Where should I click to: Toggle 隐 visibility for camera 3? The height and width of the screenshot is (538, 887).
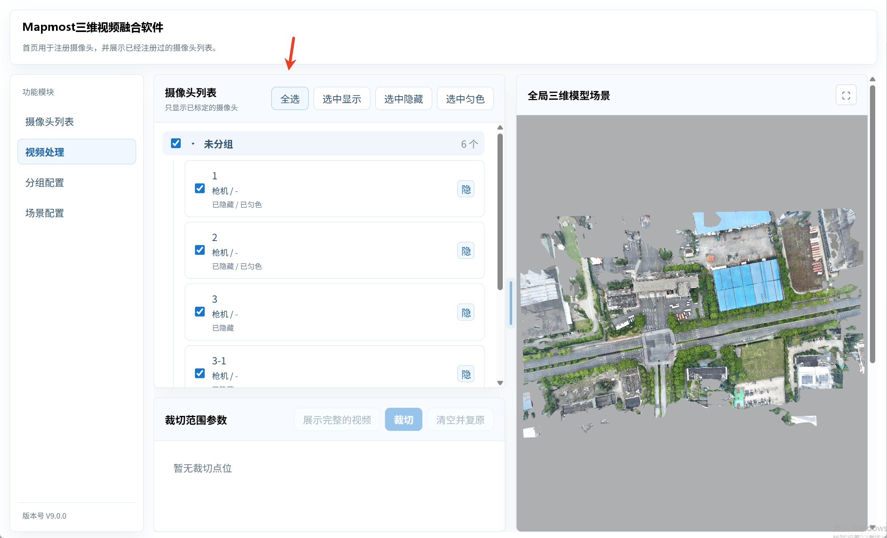click(x=466, y=312)
